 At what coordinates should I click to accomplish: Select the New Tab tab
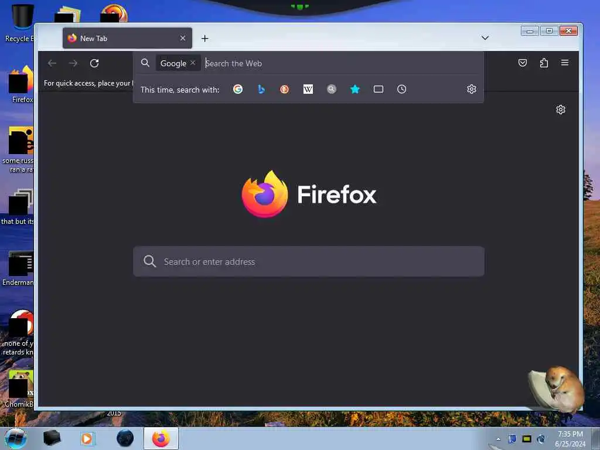(x=127, y=38)
